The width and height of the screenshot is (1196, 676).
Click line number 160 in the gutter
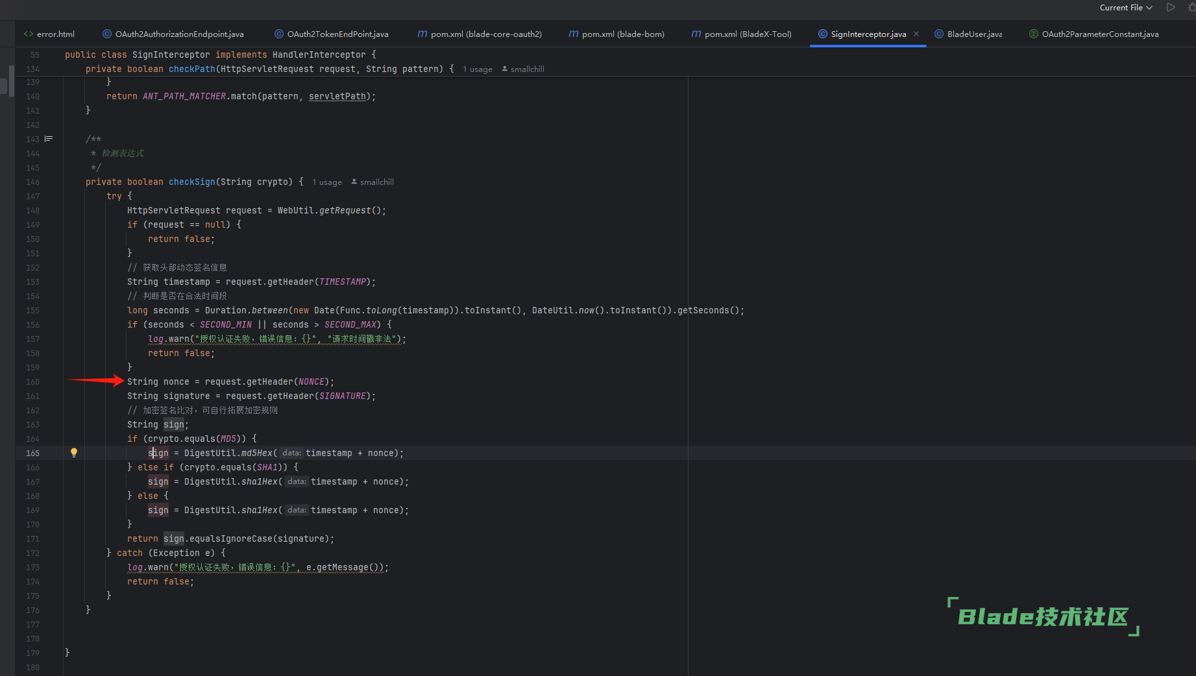click(x=32, y=382)
